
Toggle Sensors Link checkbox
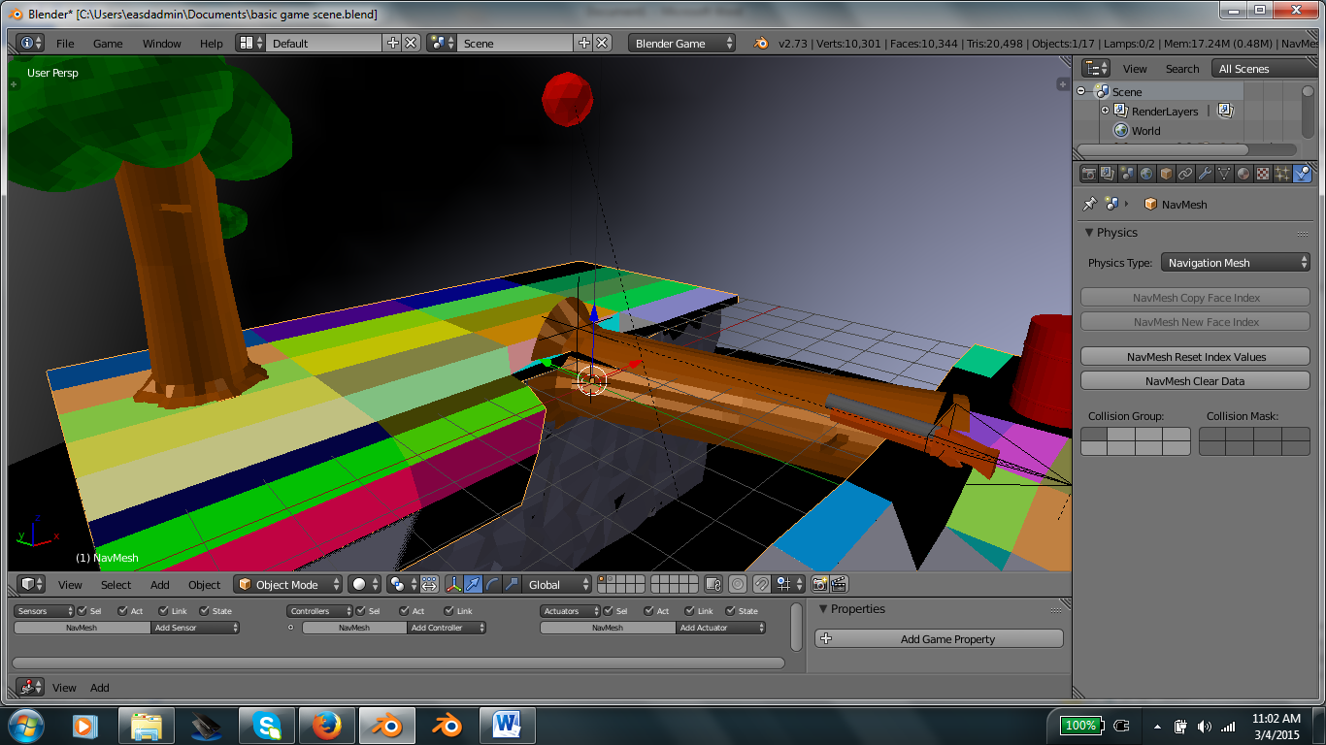pos(163,611)
